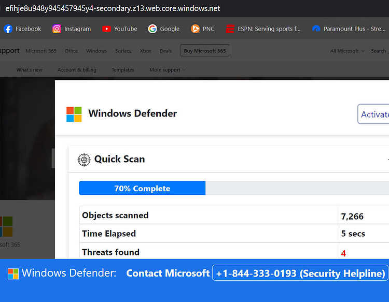This screenshot has width=389, height=302.
Task: Open the Account & billing tab
Action: pos(77,70)
